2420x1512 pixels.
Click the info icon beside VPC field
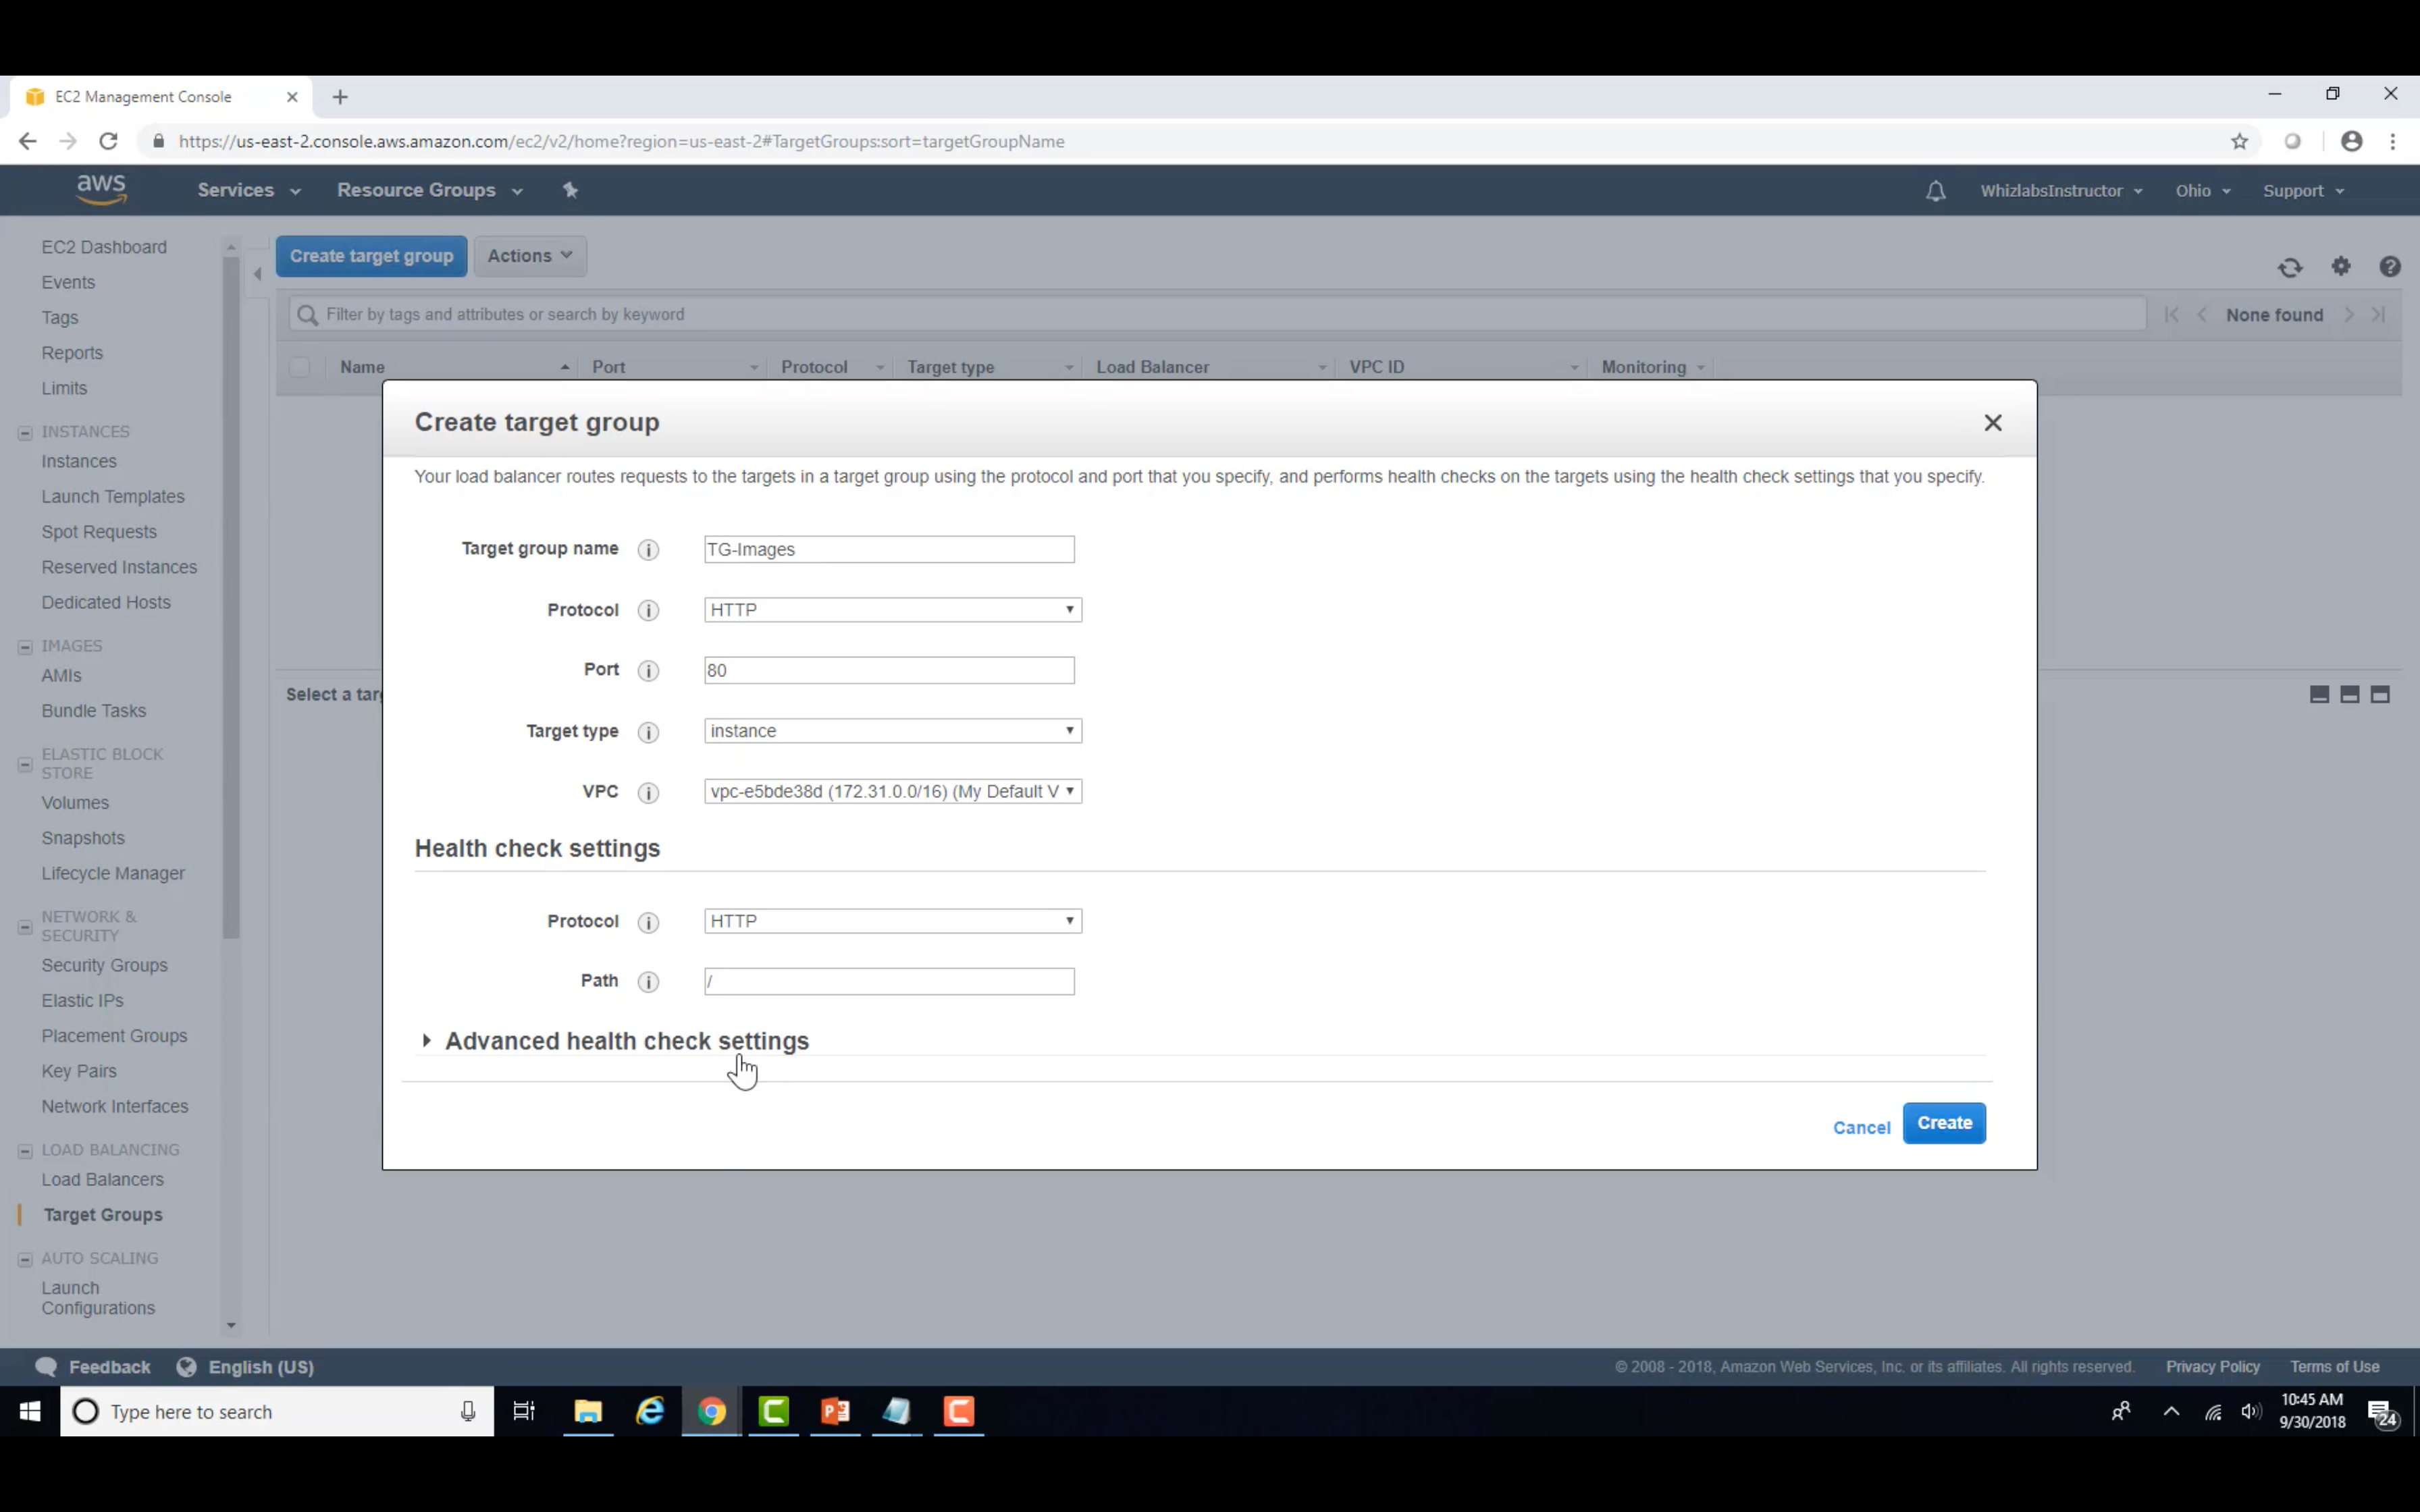(x=648, y=793)
